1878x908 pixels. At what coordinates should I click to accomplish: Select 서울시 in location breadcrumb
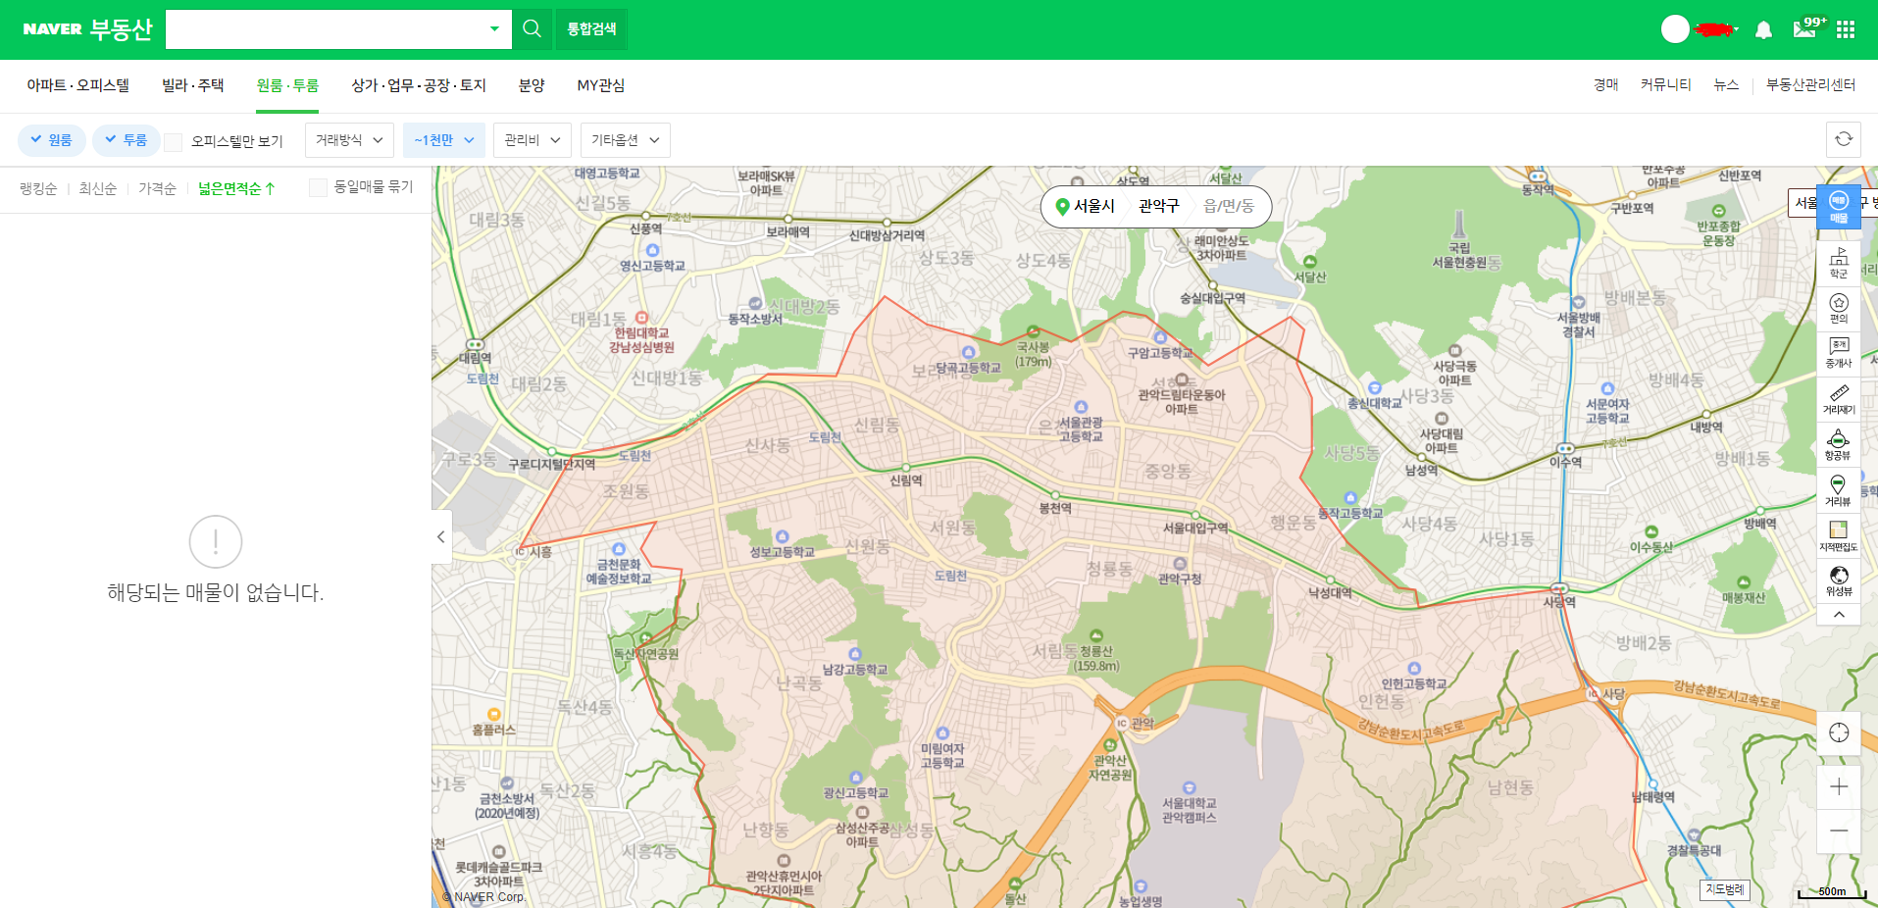point(1094,206)
